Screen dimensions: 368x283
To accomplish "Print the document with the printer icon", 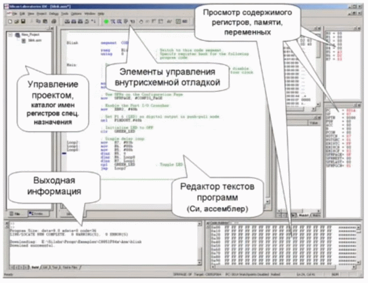I will [54, 22].
